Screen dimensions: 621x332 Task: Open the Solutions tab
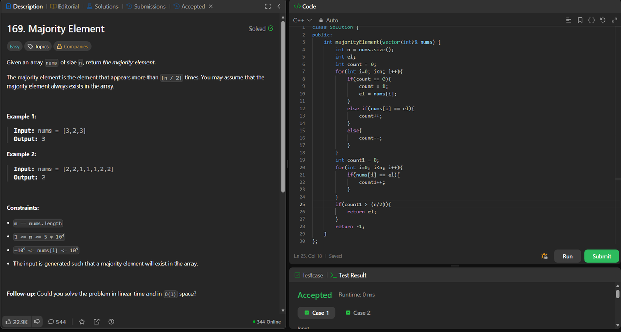click(102, 6)
